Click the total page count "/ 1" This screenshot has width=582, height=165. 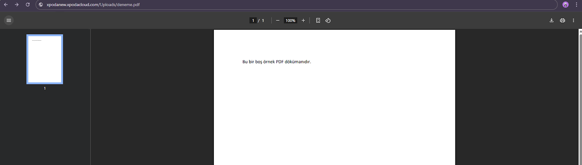coord(261,20)
